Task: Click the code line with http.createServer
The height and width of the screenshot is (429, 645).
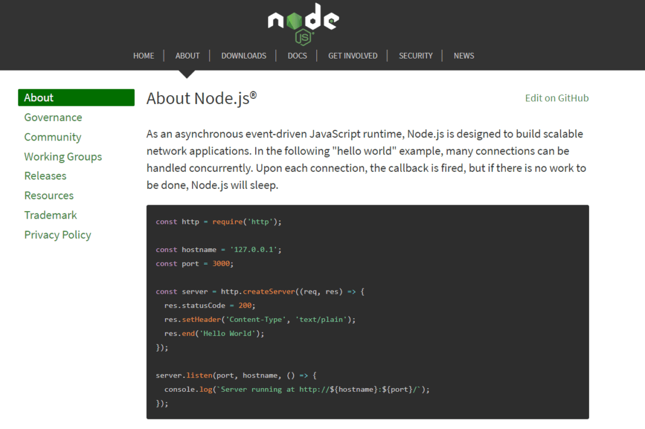Action: pos(260,292)
